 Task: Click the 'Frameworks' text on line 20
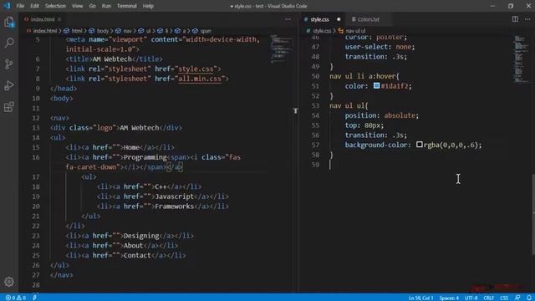[x=174, y=207]
